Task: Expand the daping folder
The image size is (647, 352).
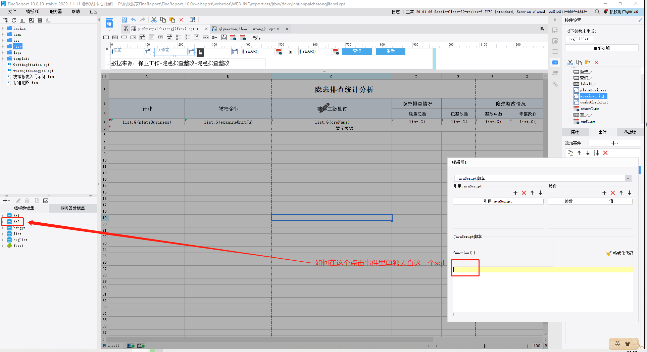Action: (3, 29)
